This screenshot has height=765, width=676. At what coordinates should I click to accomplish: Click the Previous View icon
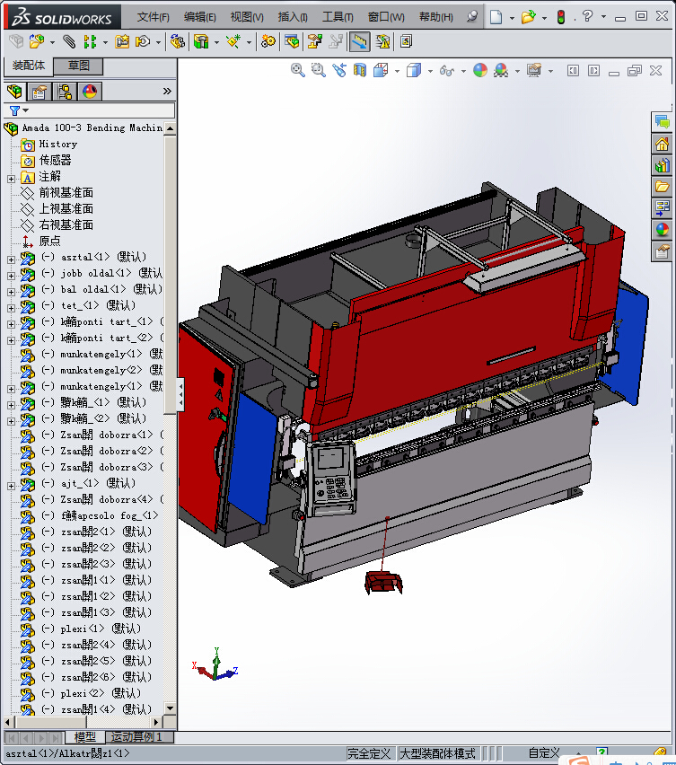tap(339, 70)
